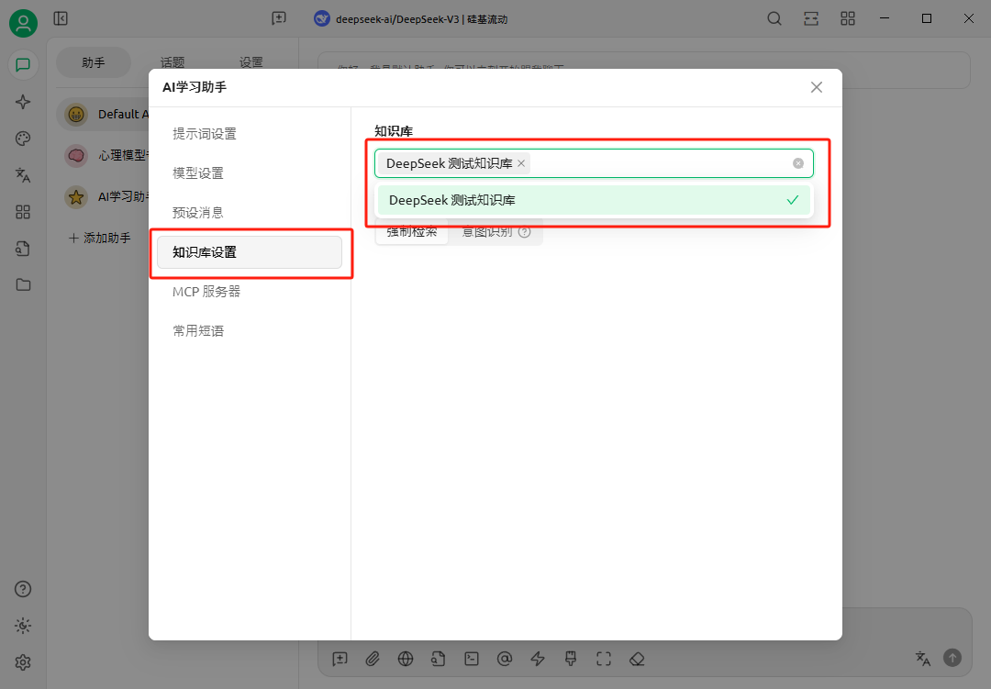The height and width of the screenshot is (689, 991).
Task: Open the search icon in title bar
Action: [774, 18]
